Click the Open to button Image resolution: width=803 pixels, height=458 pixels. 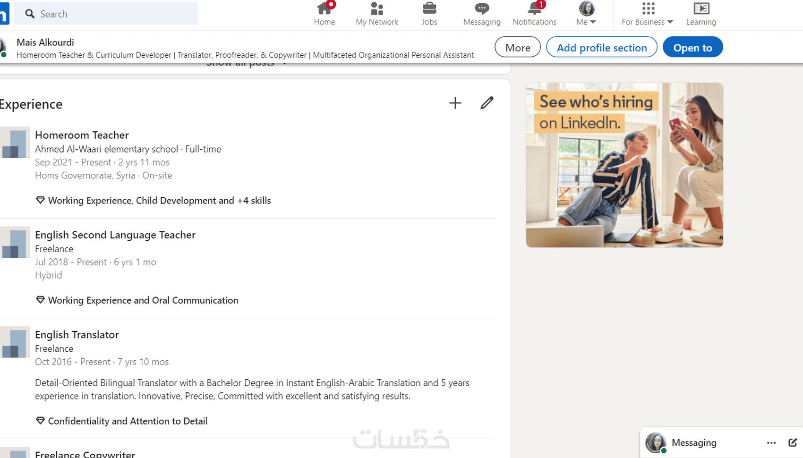(x=692, y=47)
